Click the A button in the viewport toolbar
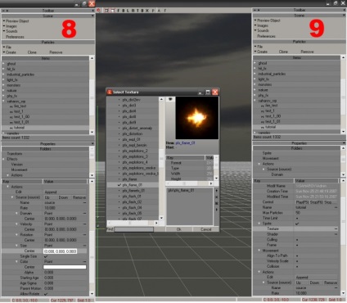The height and width of the screenshot is (303, 347). pos(159,11)
